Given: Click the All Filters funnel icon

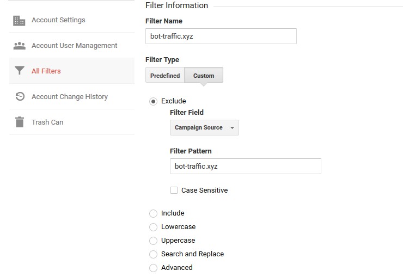Looking at the screenshot, I should click(20, 71).
